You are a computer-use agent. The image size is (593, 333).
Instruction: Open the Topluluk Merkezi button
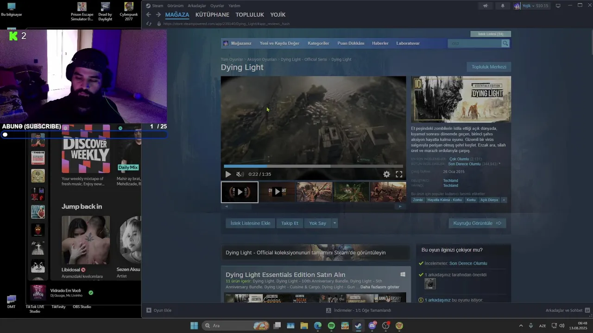point(489,67)
